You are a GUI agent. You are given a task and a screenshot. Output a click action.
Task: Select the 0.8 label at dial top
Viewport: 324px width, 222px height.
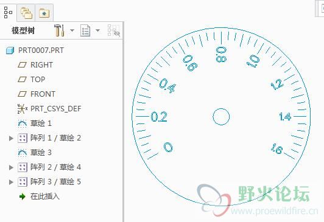coord(221,55)
